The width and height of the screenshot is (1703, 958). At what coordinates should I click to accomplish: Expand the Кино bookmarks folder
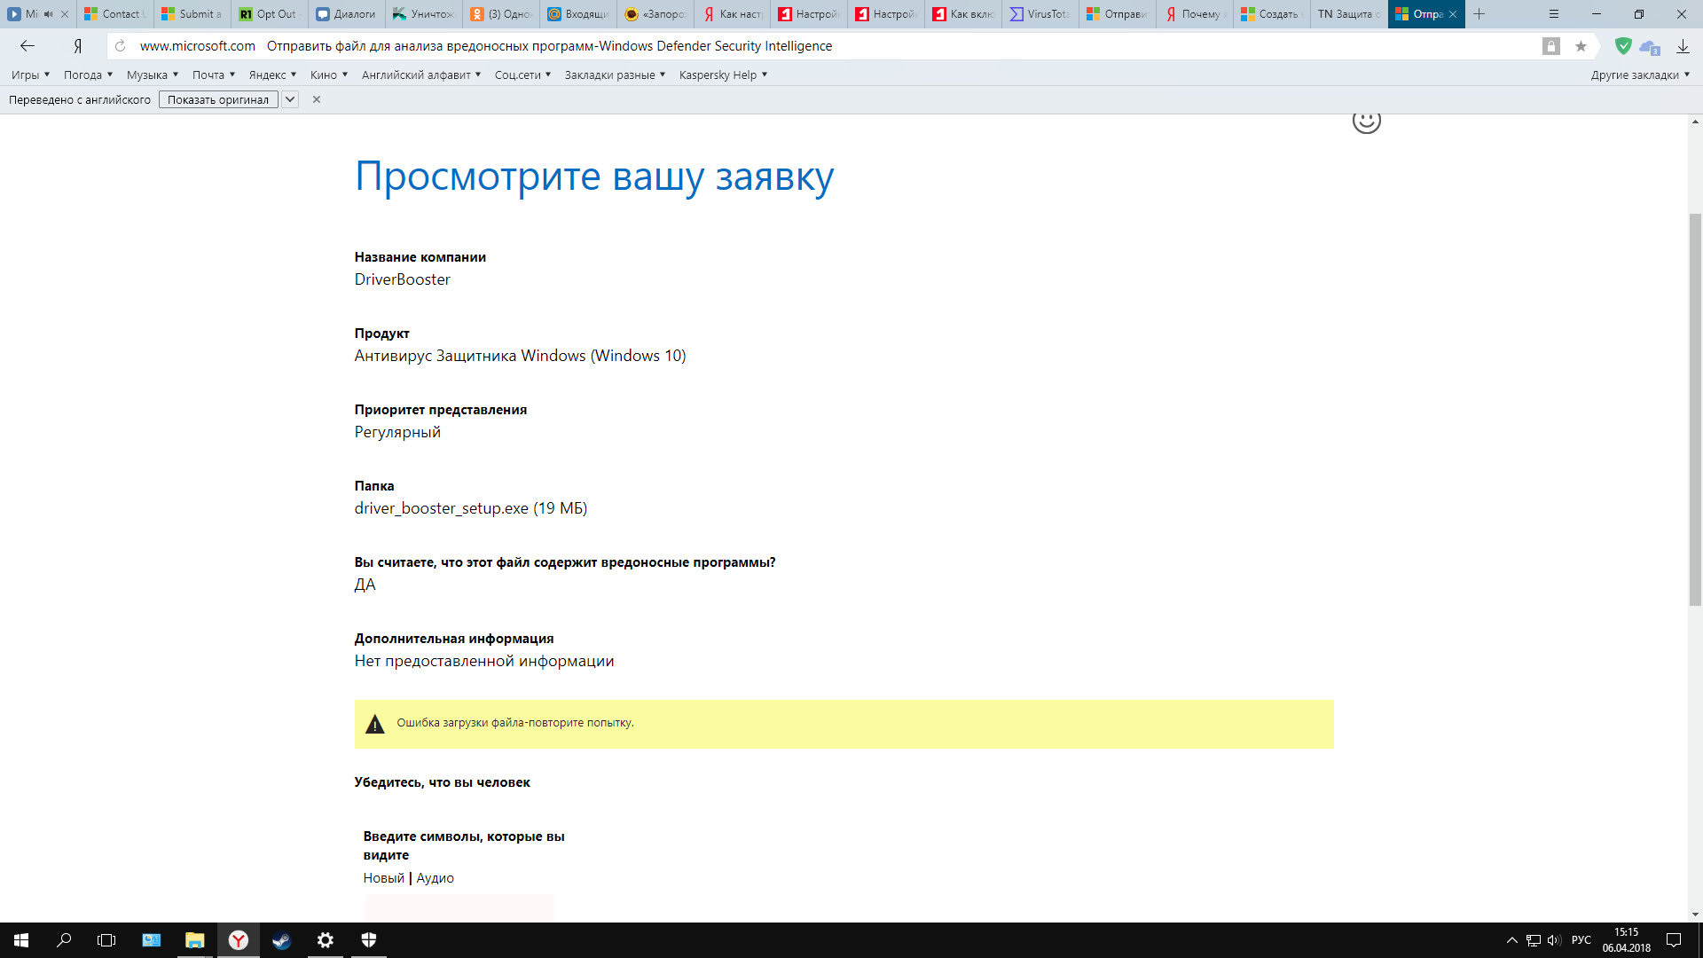pos(329,75)
